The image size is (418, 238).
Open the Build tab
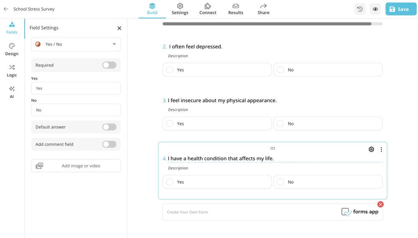[152, 9]
